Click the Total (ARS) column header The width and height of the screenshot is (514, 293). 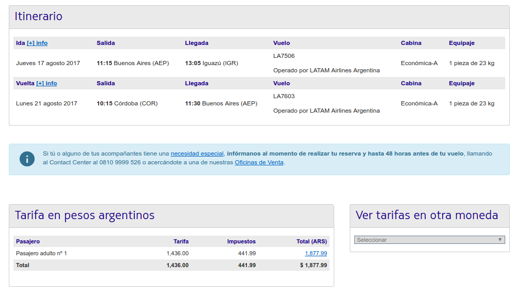coord(311,241)
